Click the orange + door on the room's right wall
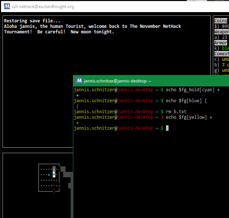 pyautogui.click(x=59, y=186)
